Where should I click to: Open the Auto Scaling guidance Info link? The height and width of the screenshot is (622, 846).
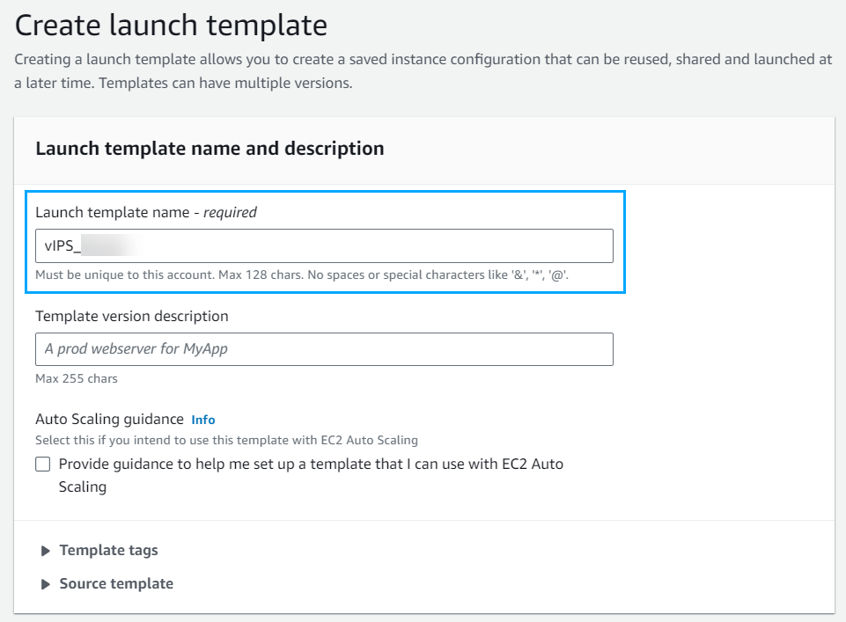click(202, 420)
